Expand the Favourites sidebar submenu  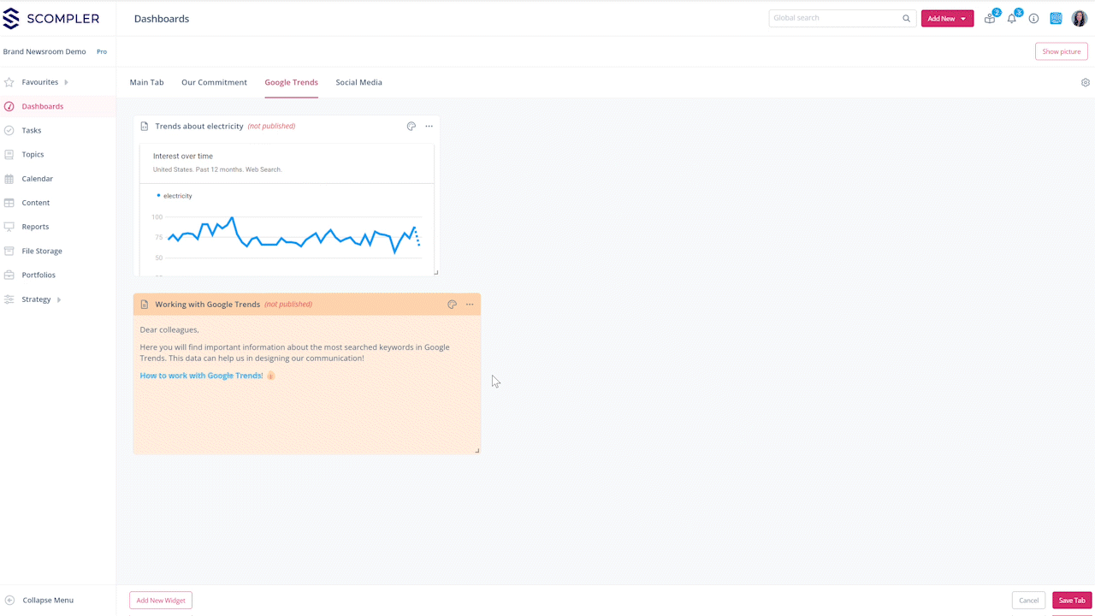[x=66, y=83]
